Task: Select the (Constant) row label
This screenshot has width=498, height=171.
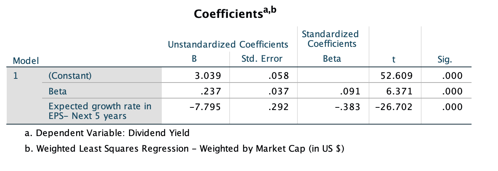Action: pos(70,76)
